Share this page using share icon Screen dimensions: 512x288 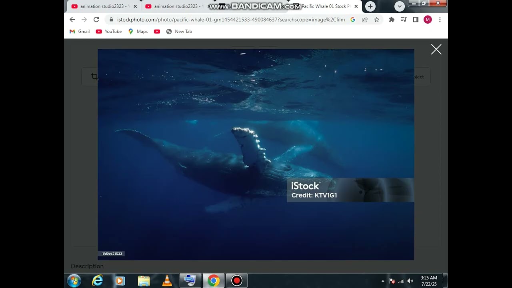(x=364, y=19)
